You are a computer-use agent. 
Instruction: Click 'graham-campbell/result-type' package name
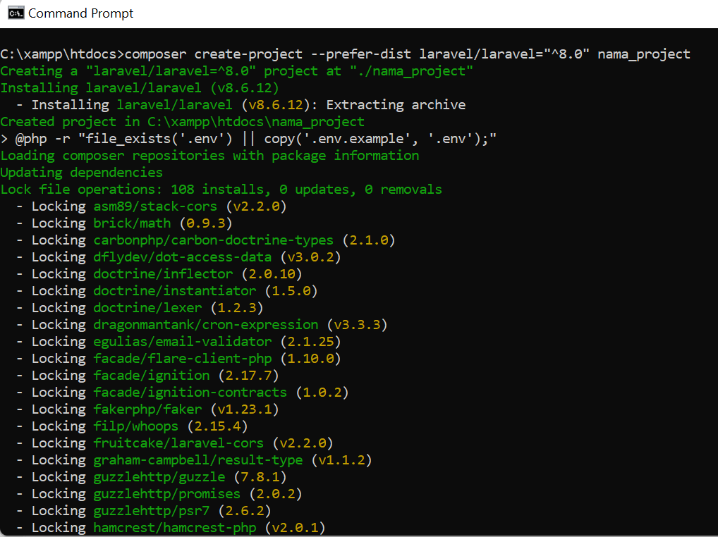pyautogui.click(x=197, y=461)
